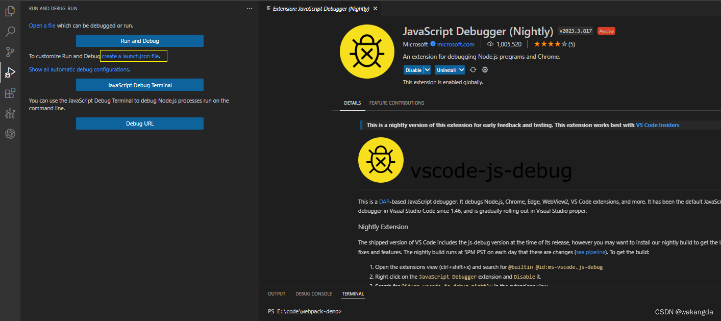Click the Microsoft publisher name
The height and width of the screenshot is (321, 721).
(x=415, y=44)
